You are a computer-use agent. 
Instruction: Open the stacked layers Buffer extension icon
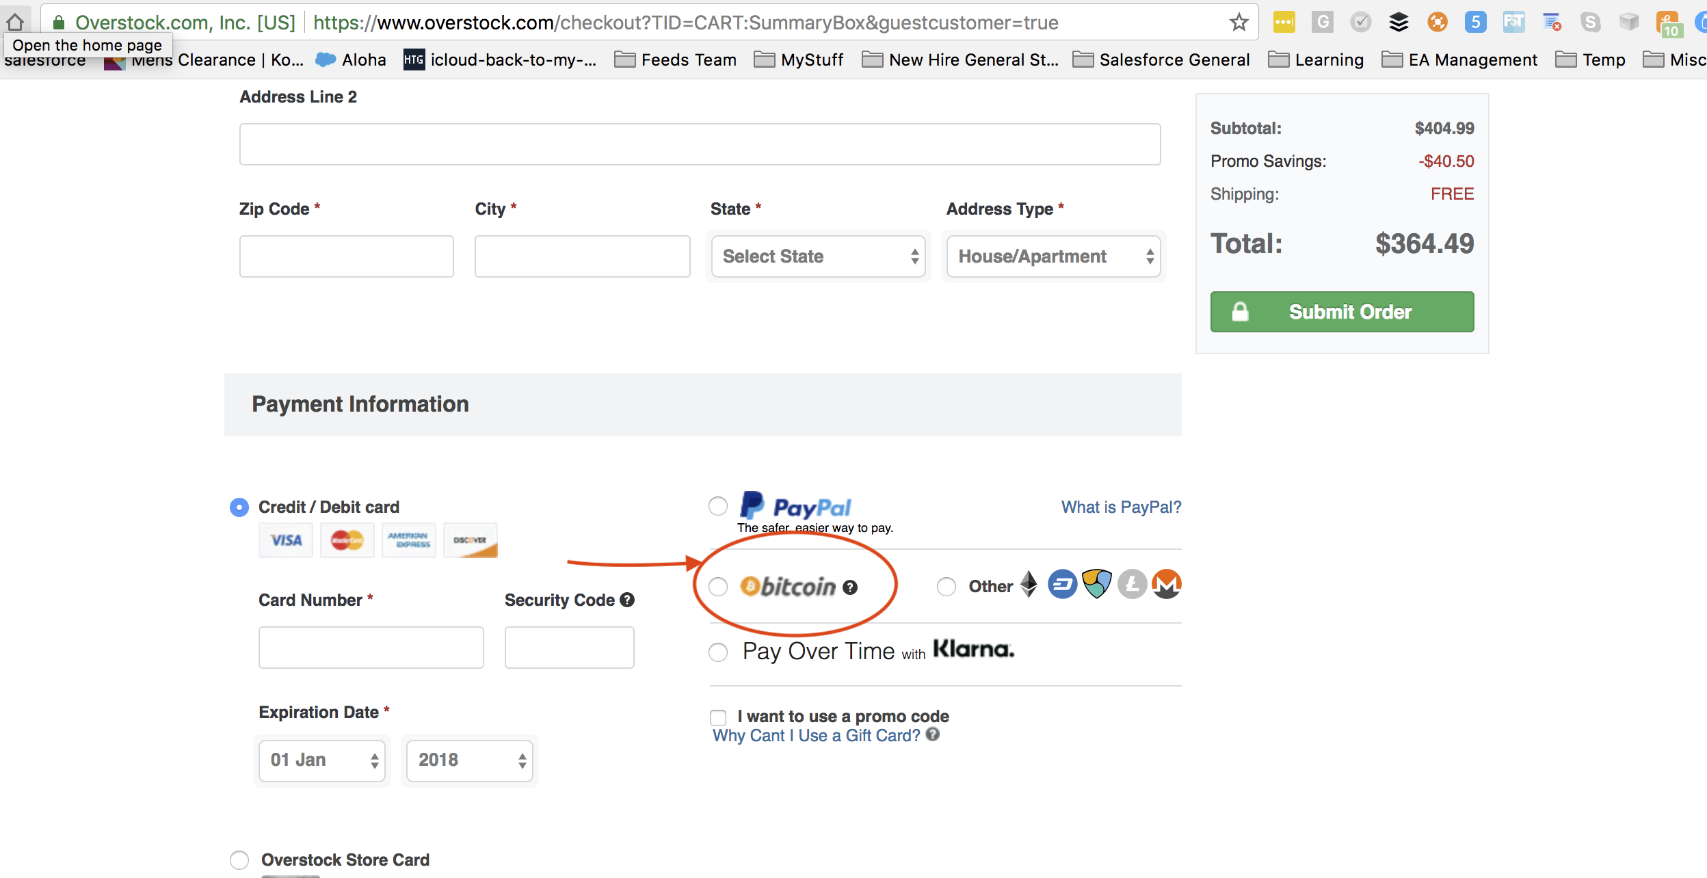[x=1399, y=23]
